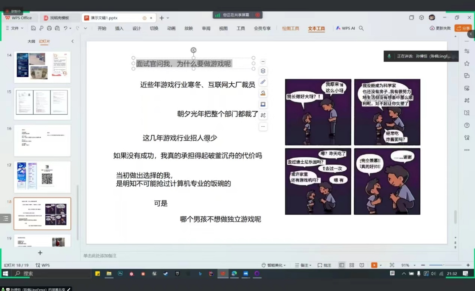Viewport: 475px width, 291px height.
Task: Switch to the 大纲 panel tab
Action: pos(31,41)
